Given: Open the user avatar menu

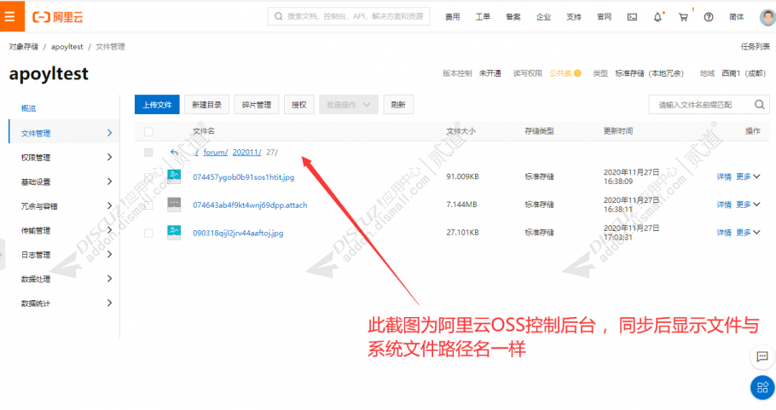Looking at the screenshot, I should (x=767, y=17).
